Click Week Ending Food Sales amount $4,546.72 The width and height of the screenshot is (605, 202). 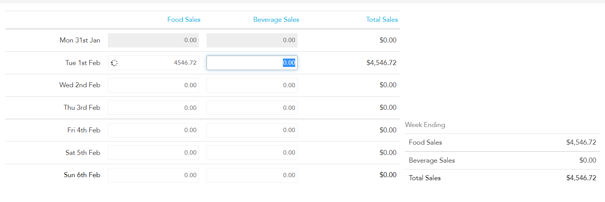(x=581, y=142)
